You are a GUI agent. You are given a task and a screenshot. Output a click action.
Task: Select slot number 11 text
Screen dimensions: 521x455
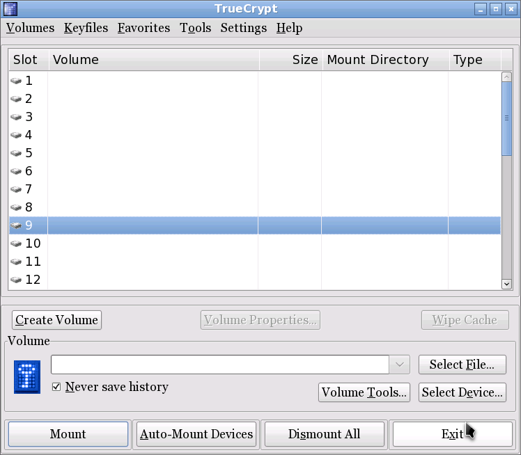click(33, 262)
